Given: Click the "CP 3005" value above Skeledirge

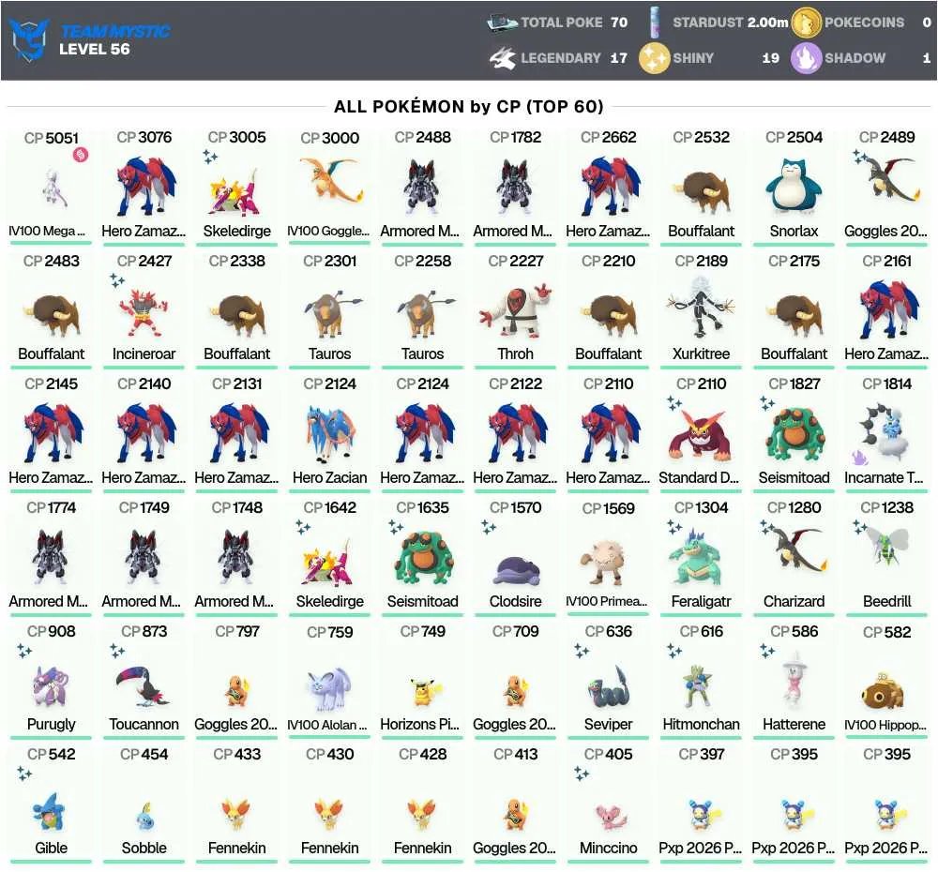Looking at the screenshot, I should [x=237, y=137].
